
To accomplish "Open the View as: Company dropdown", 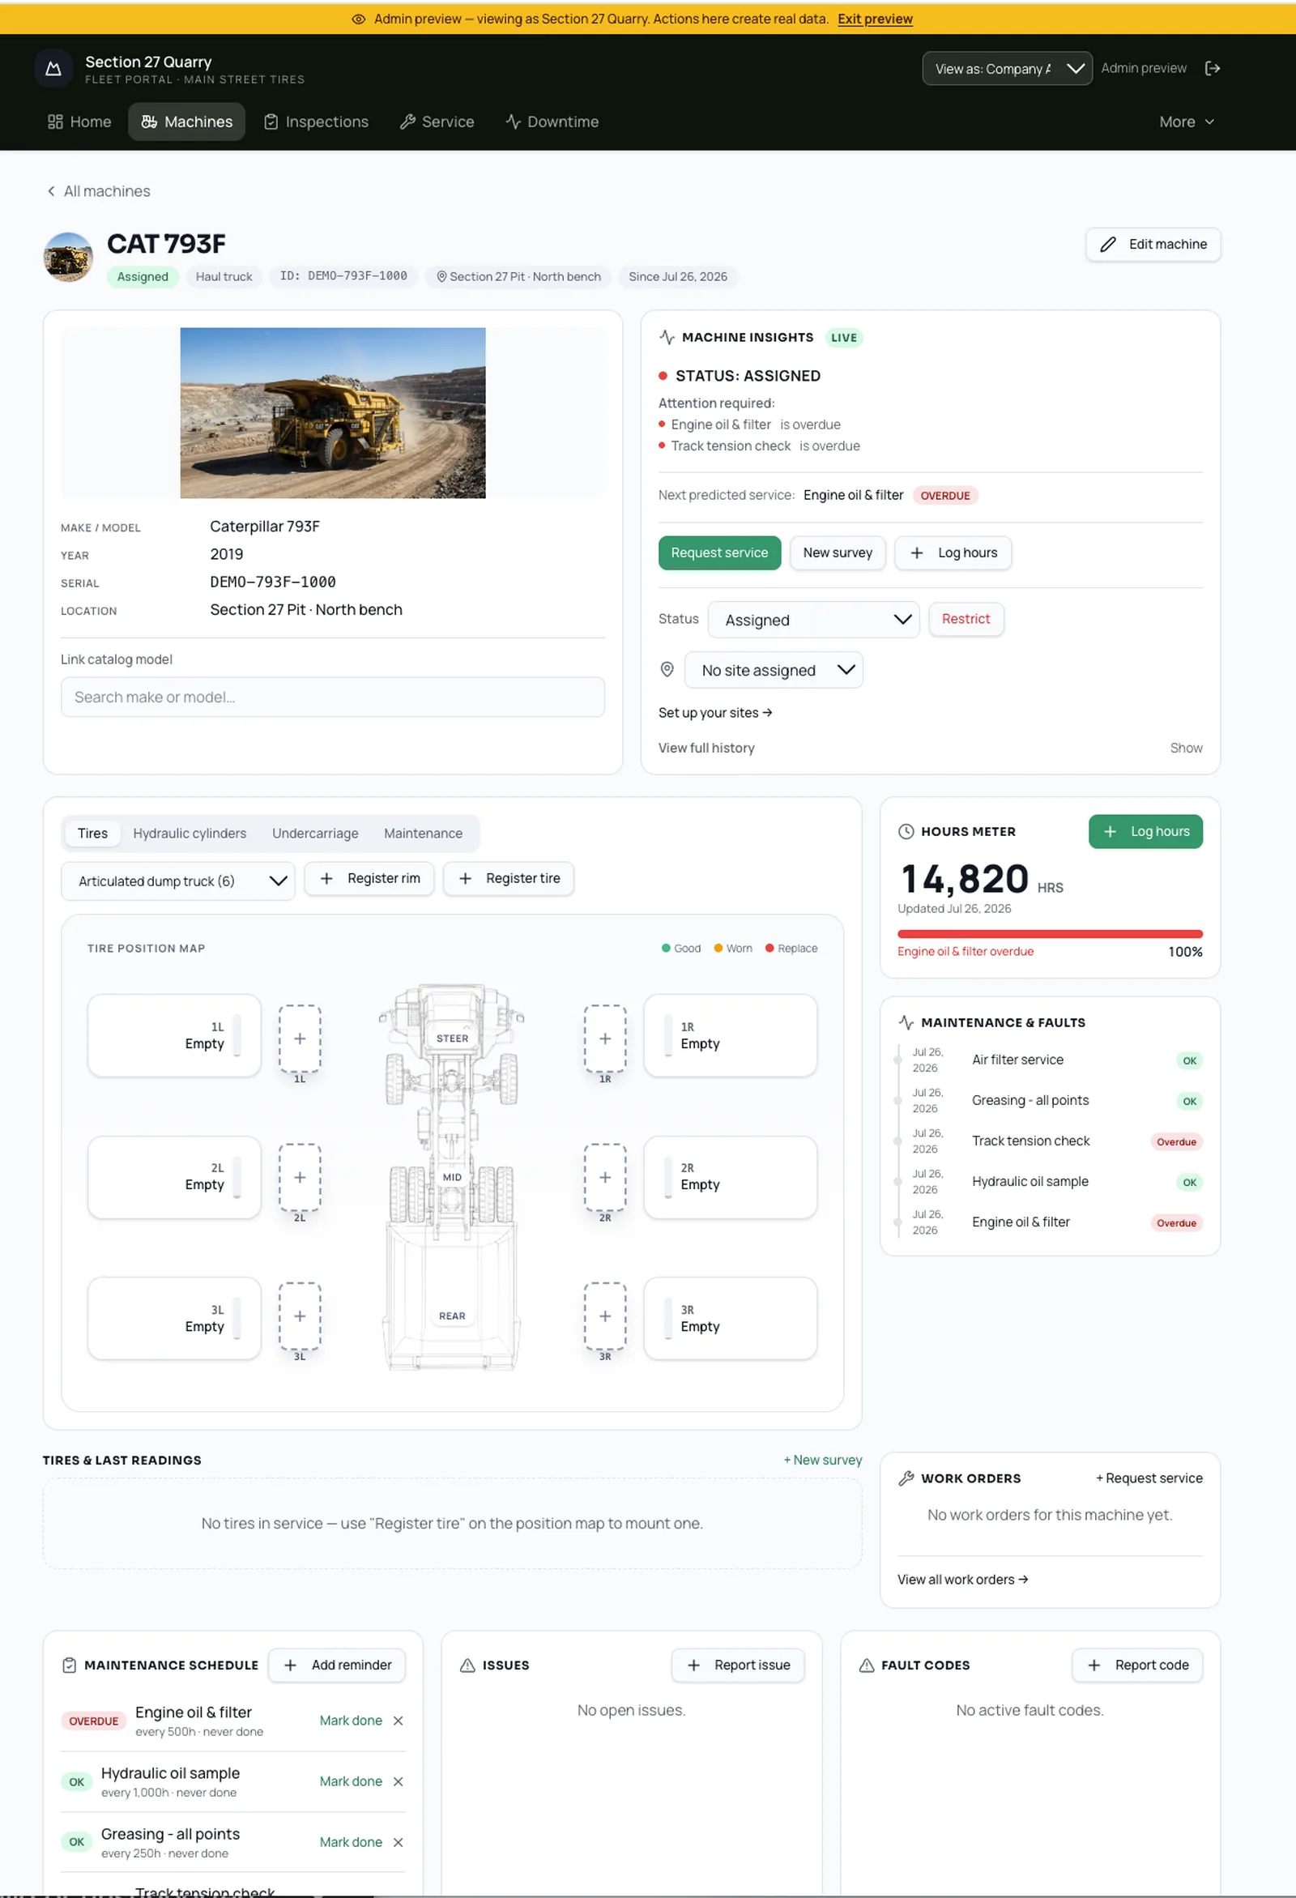I will click(1007, 69).
